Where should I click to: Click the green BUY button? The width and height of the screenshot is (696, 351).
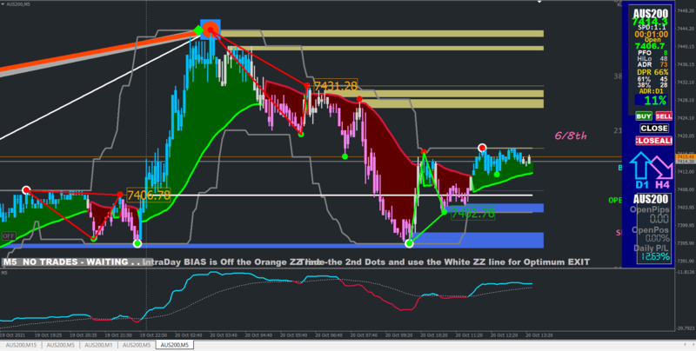pos(644,116)
